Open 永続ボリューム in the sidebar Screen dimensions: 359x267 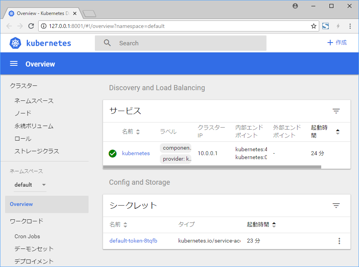34,126
